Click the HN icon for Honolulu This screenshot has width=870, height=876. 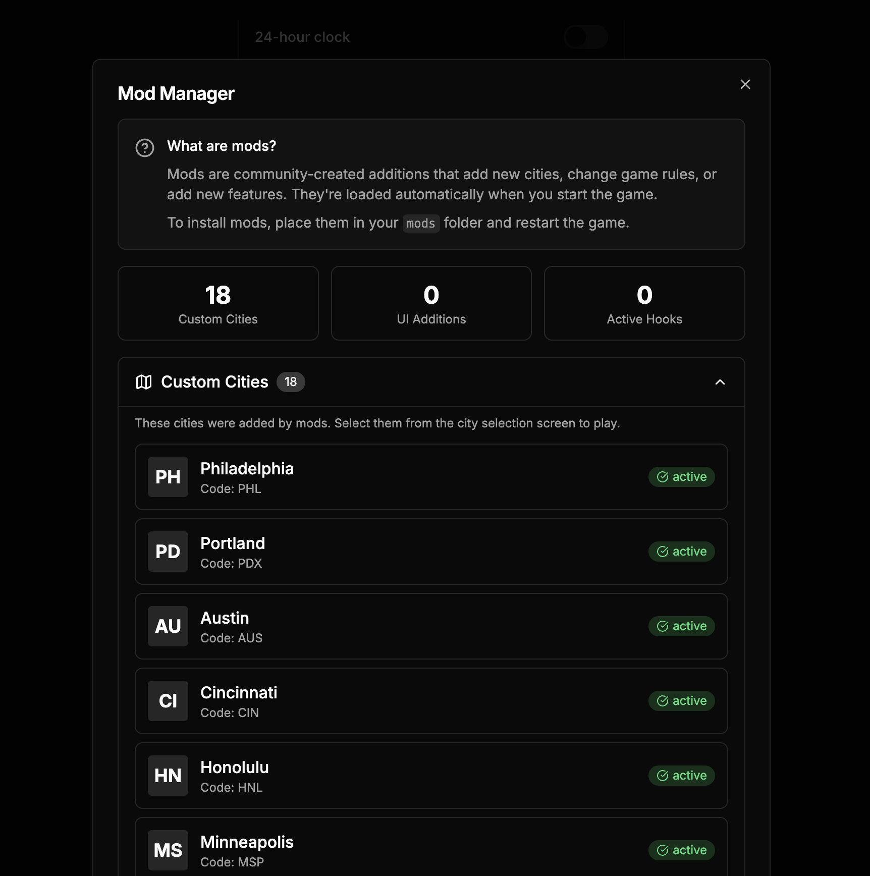168,776
